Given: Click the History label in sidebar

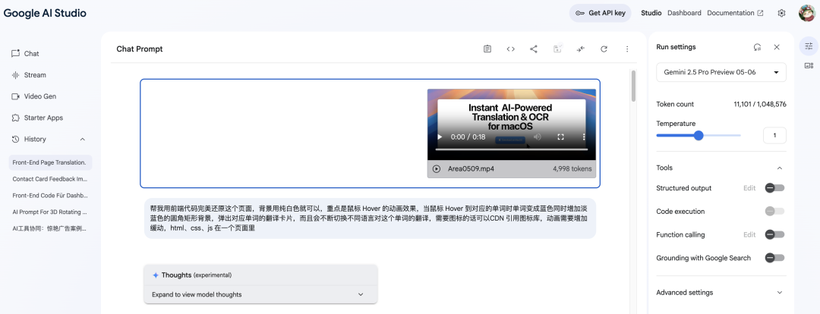Looking at the screenshot, I should tap(34, 140).
